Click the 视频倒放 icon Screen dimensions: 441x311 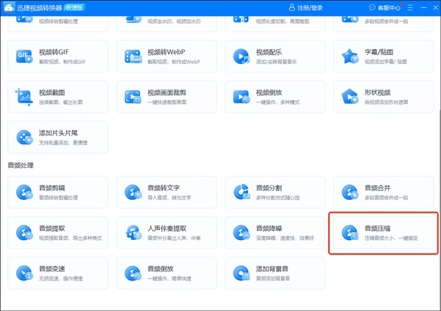241,97
